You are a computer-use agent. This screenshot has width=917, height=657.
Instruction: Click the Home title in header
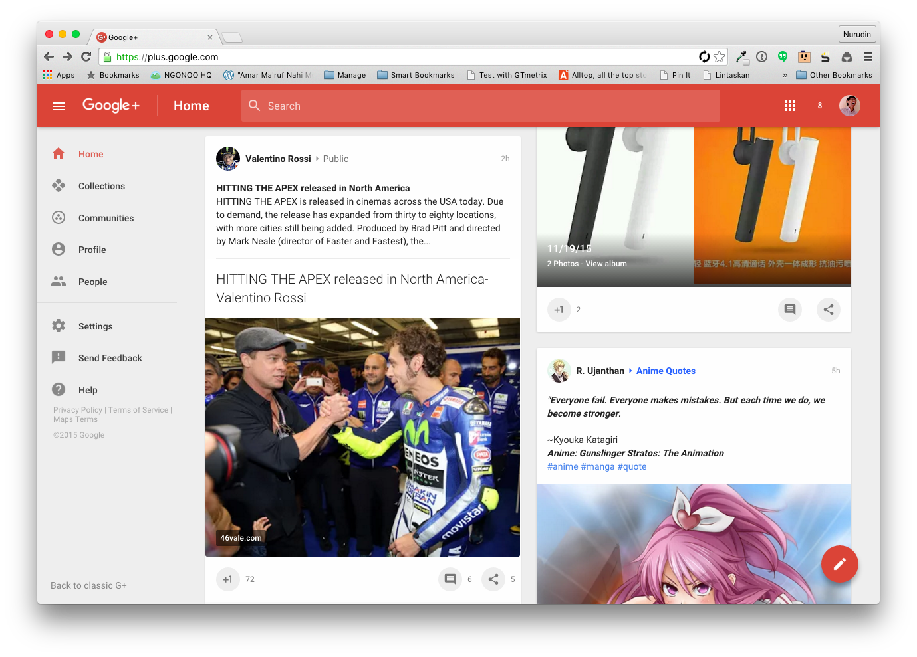(192, 106)
